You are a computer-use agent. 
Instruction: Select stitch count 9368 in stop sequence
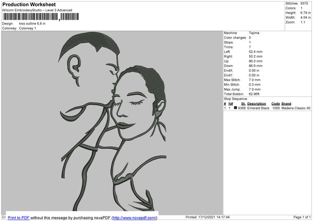pos(242,108)
